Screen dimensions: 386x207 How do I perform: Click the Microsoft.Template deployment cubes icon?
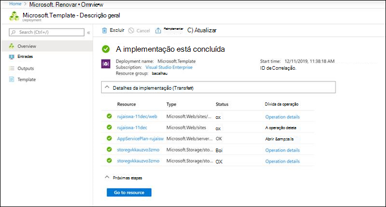click(14, 16)
